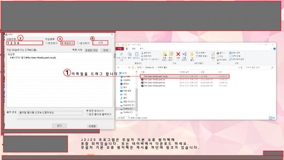Click the Explorer search box
The image size is (284, 160).
[x=259, y=67]
